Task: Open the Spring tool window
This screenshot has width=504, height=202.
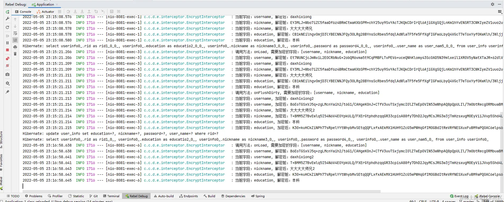Action: pos(258,196)
